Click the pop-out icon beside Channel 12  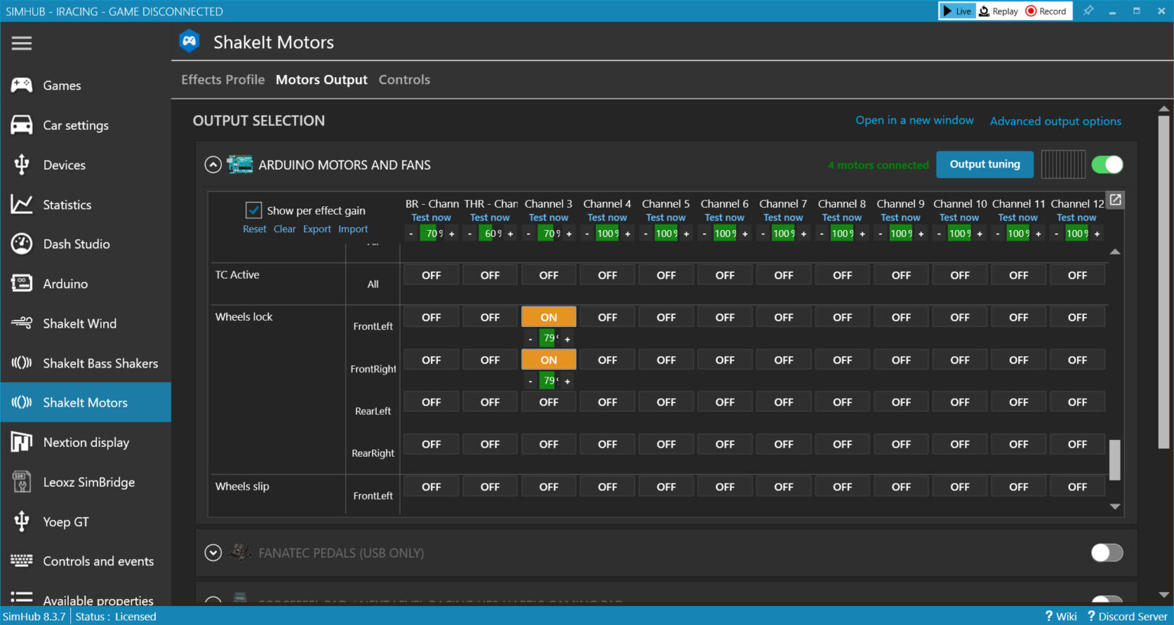(1115, 200)
